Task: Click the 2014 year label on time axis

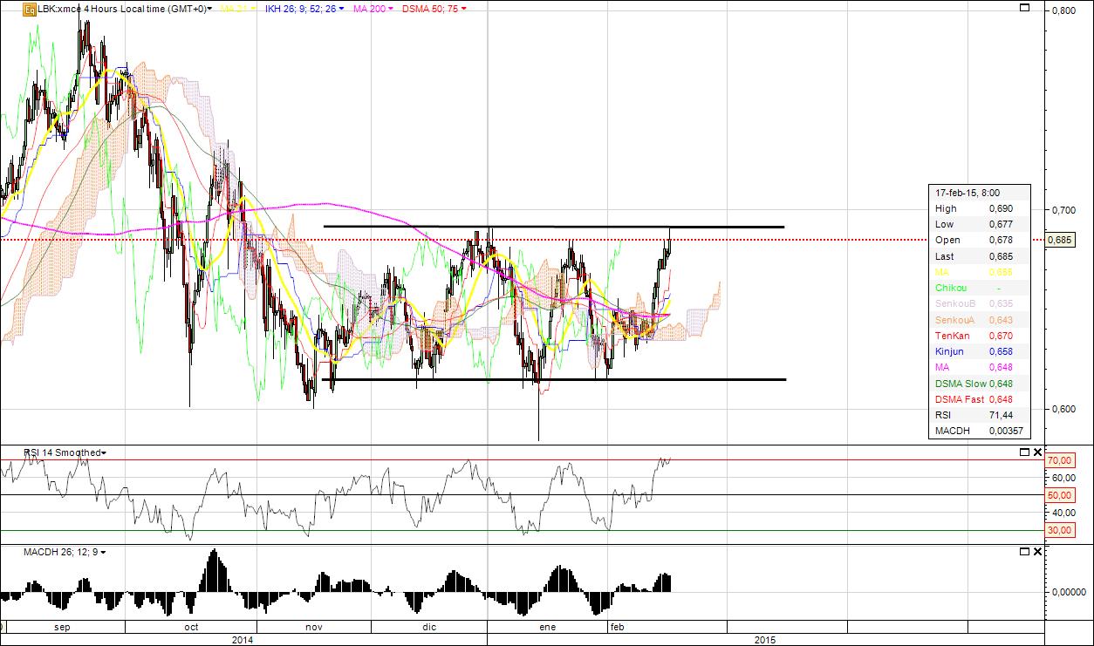Action: pyautogui.click(x=243, y=639)
